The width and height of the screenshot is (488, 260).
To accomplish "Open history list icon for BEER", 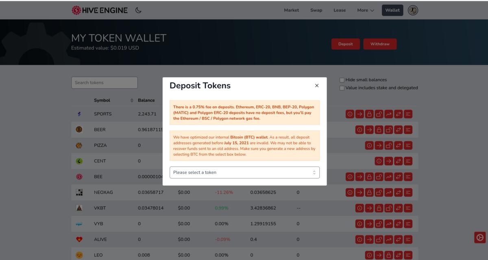I will point(408,130).
